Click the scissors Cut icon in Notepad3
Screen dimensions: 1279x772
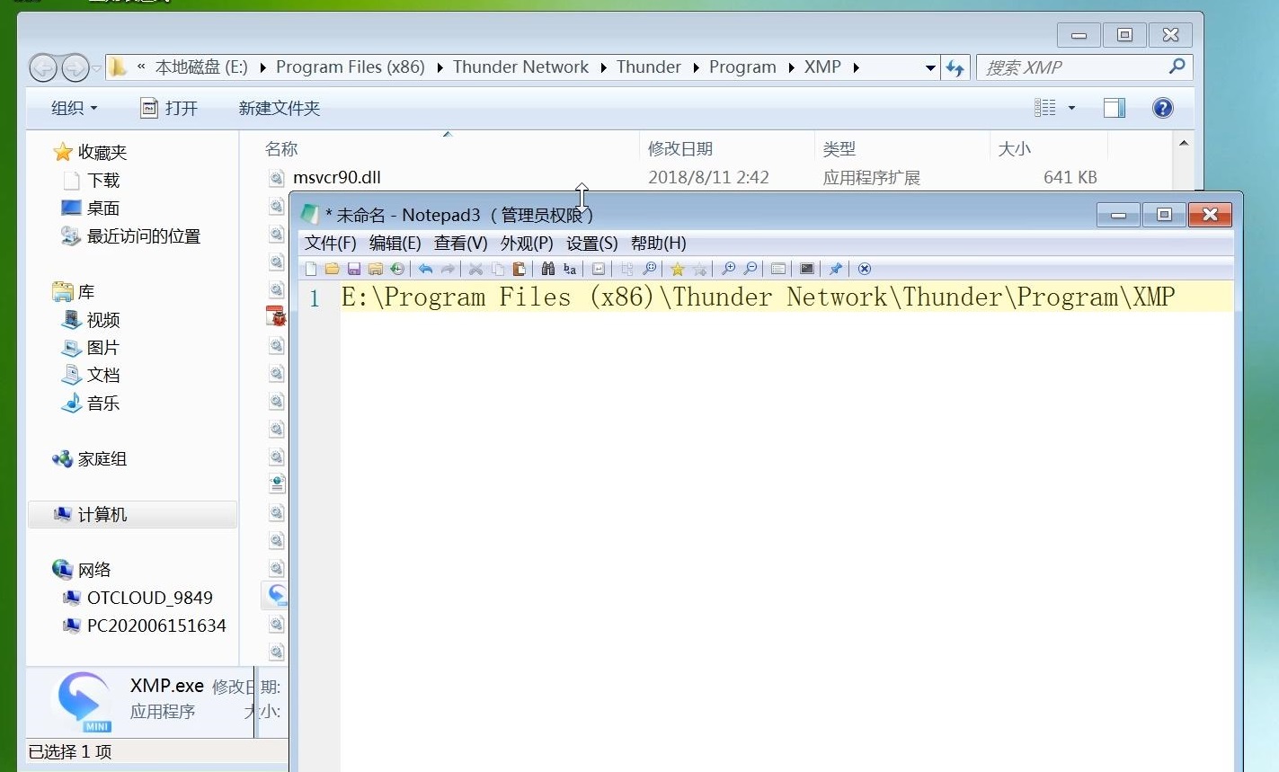476,269
